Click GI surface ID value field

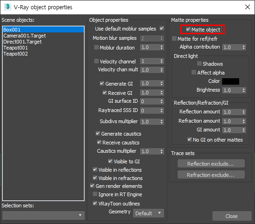[150, 101]
